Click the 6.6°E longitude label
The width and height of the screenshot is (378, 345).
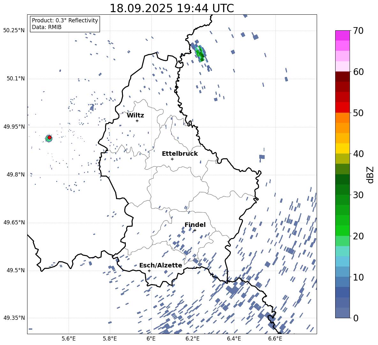click(275, 339)
